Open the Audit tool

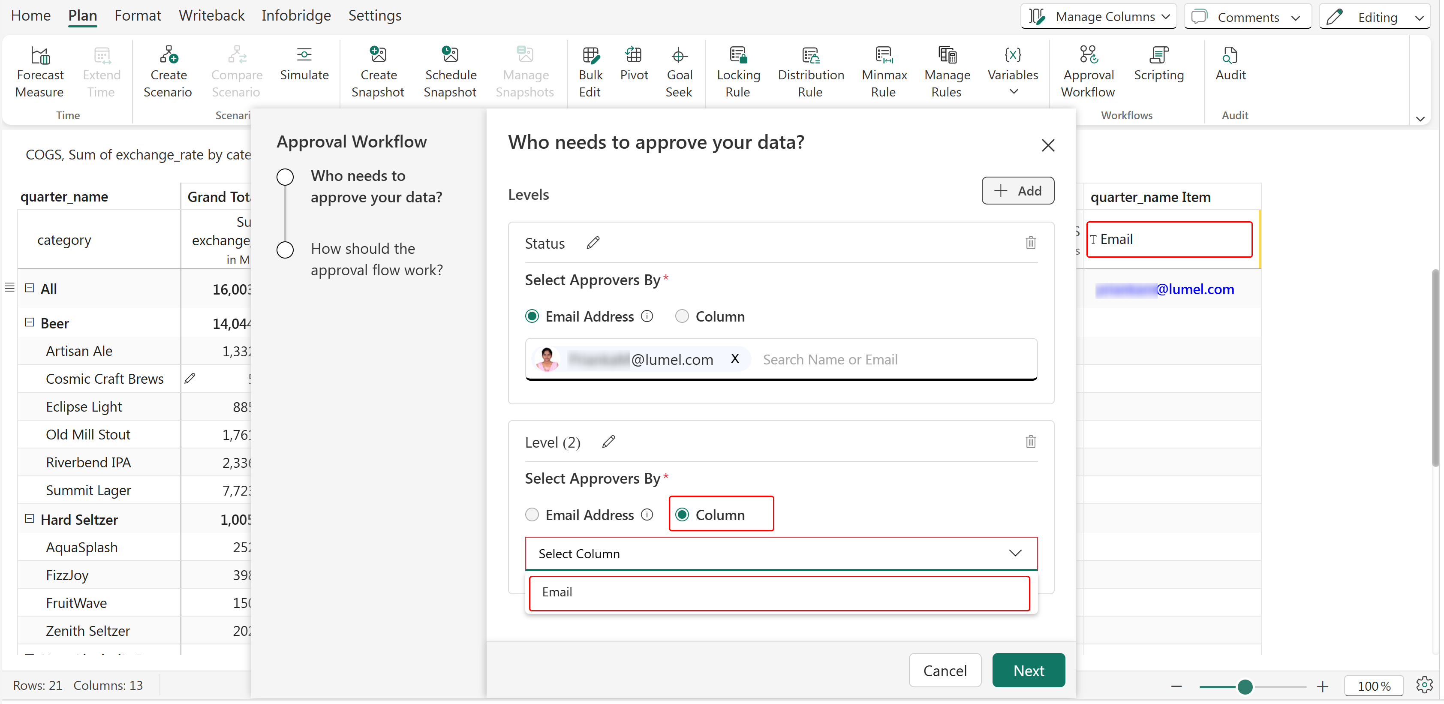click(1230, 64)
